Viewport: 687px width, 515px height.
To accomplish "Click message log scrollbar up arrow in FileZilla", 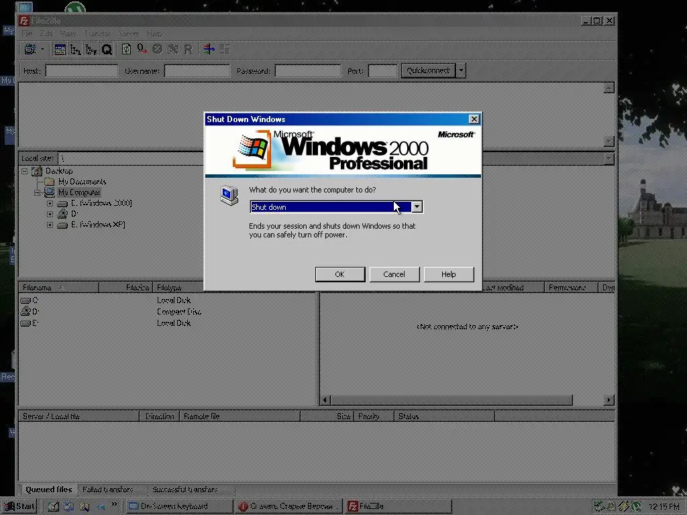I will [609, 88].
